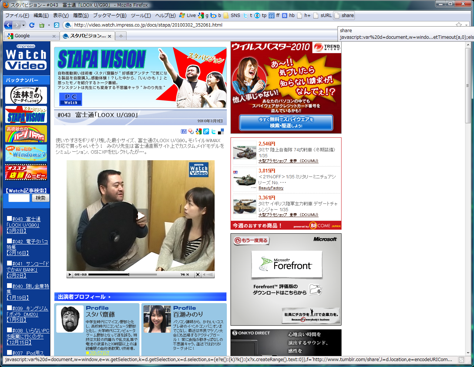Click the blue pen share icon

tap(206, 131)
